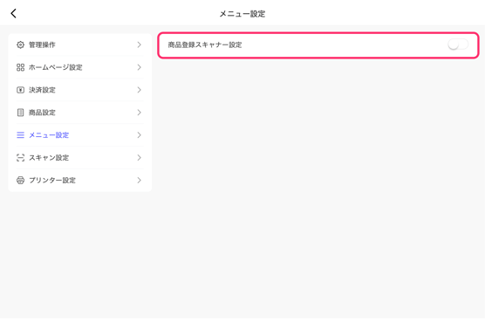Go back using the top-left arrow
The height and width of the screenshot is (322, 485).
[13, 13]
